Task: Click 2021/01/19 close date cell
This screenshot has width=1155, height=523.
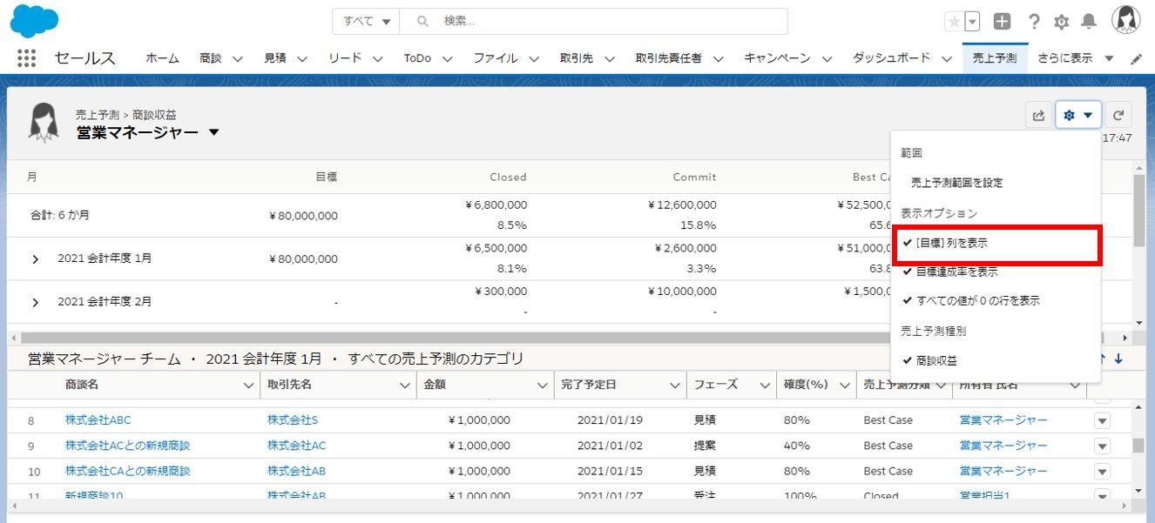Action: (610, 420)
